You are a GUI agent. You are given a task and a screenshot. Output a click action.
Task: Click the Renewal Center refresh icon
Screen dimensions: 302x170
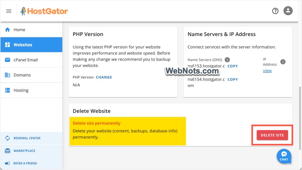pyautogui.click(x=8, y=138)
